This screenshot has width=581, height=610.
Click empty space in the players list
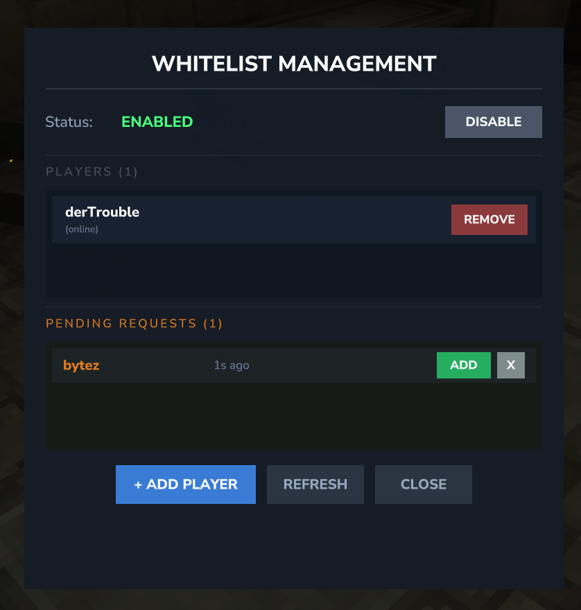(x=294, y=270)
